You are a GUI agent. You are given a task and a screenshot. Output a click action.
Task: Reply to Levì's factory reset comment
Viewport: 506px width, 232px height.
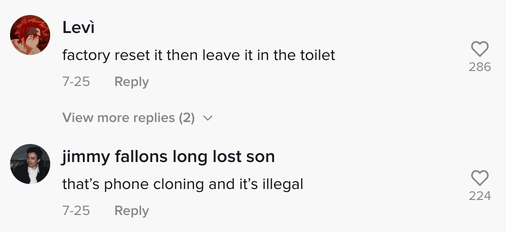132,81
